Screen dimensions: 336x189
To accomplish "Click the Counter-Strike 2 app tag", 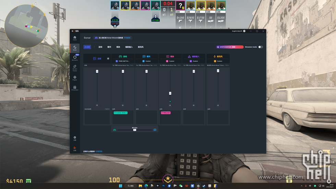I will click(120, 113).
